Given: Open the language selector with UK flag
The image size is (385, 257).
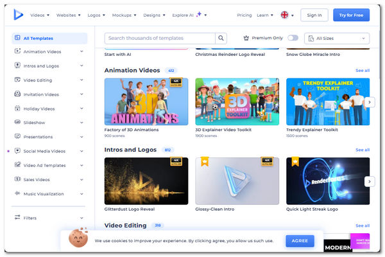Looking at the screenshot, I should coord(287,15).
